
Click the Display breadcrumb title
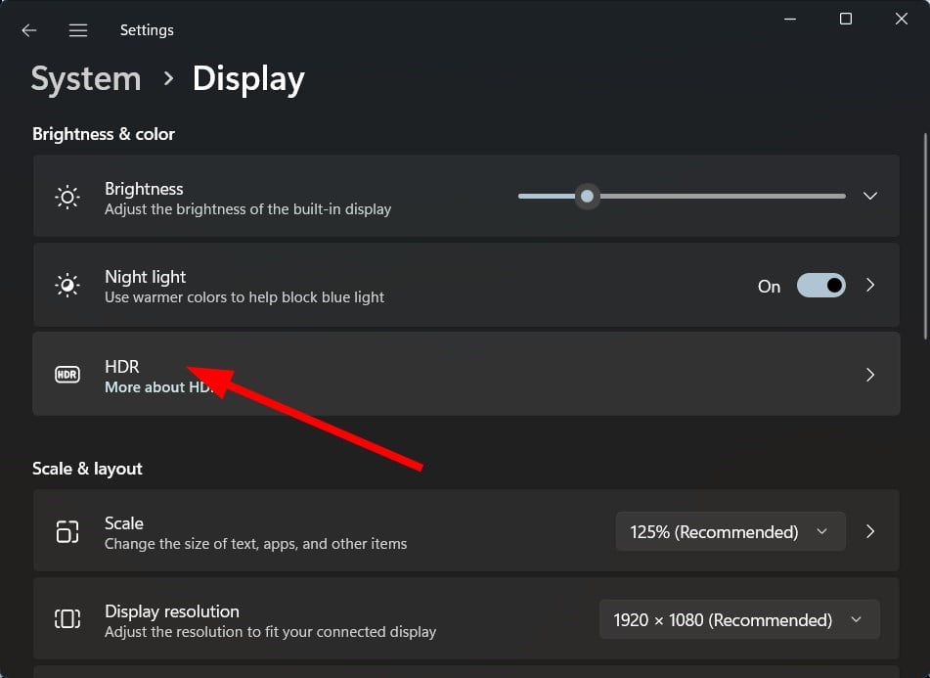(248, 80)
